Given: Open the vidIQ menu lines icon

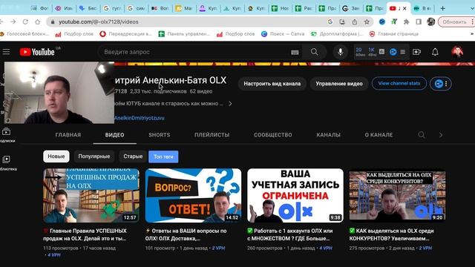Looking at the screenshot, I should pyautogui.click(x=402, y=52).
